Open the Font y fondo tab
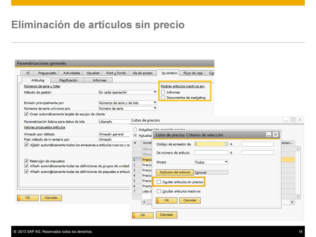 116,73
